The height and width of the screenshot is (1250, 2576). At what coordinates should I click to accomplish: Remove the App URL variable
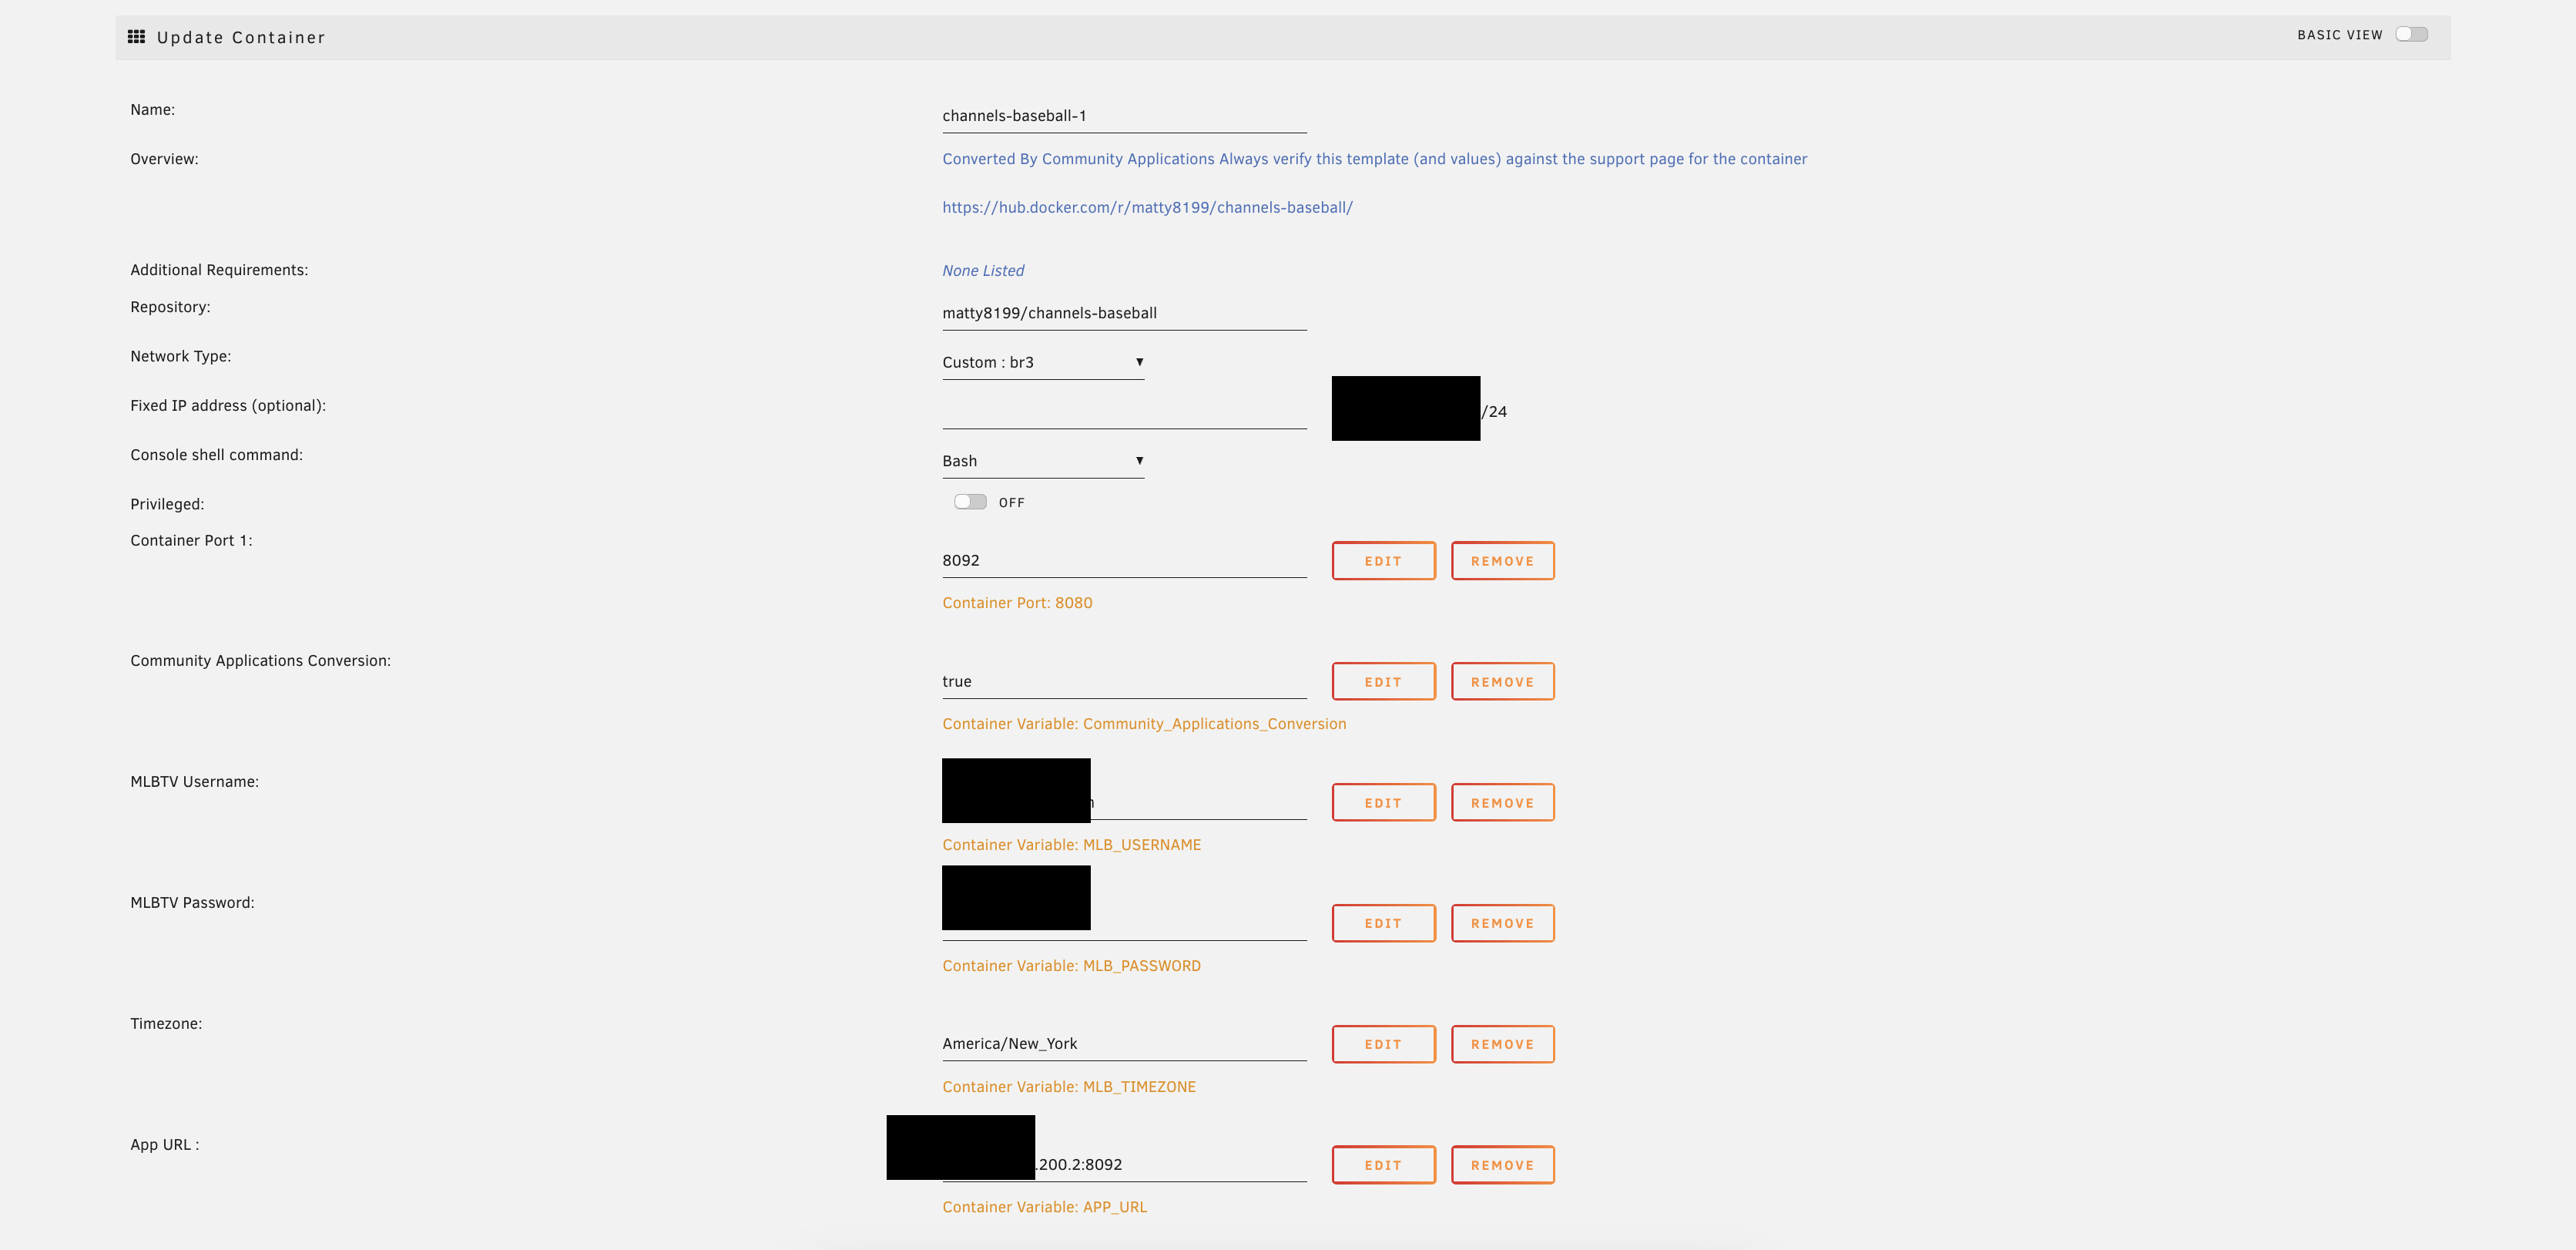1502,1166
